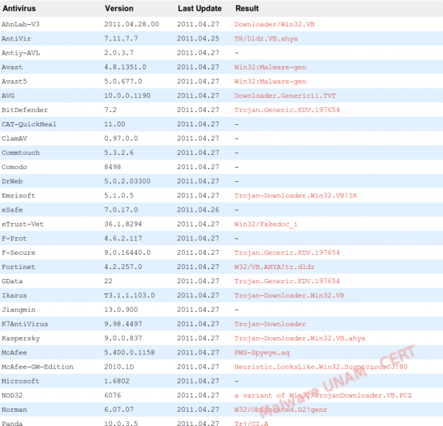Select the Norman antivirus name
The height and width of the screenshot is (426, 443).
pyautogui.click(x=14, y=410)
